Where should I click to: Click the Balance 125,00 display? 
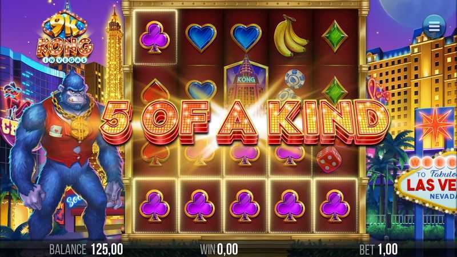[x=86, y=250]
